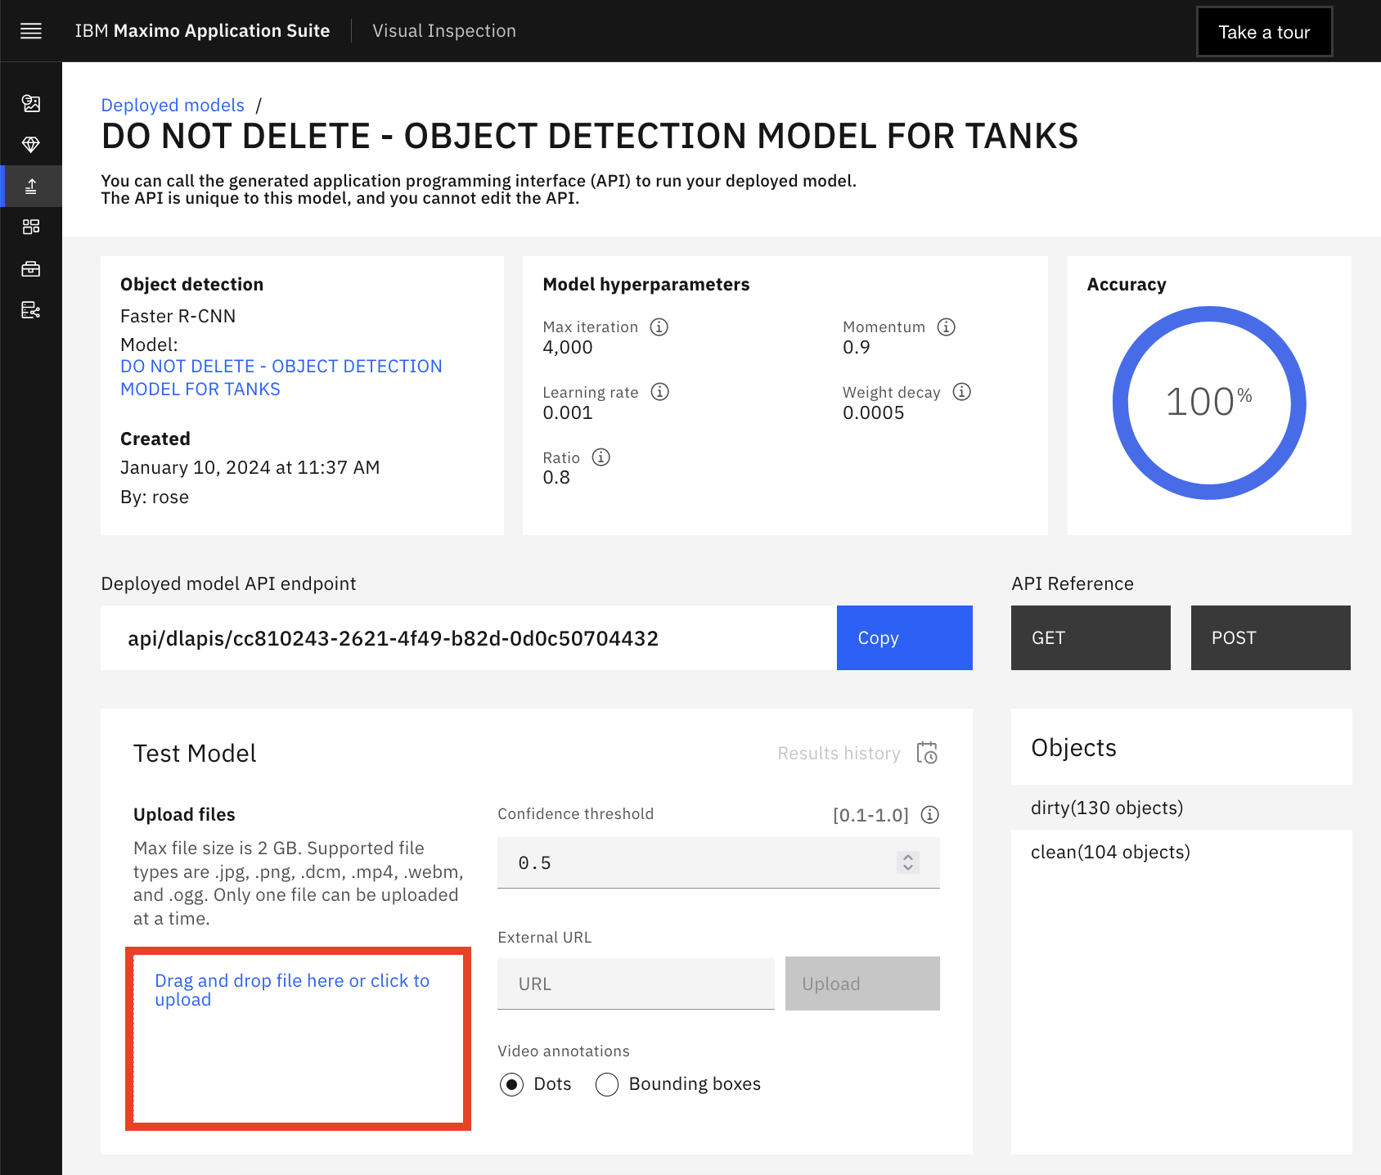1381x1175 pixels.
Task: Copy the API endpoint
Action: (905, 638)
